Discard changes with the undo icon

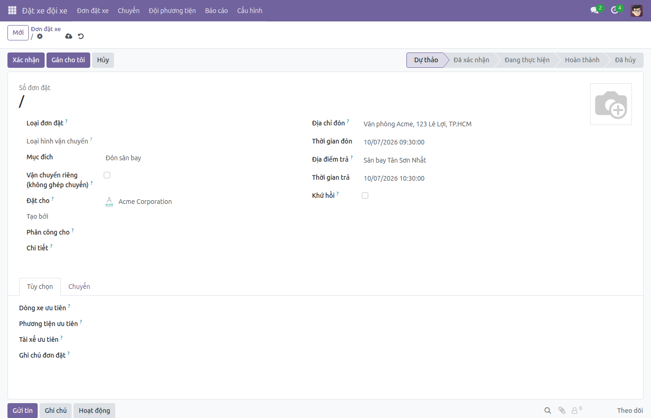pyautogui.click(x=81, y=36)
